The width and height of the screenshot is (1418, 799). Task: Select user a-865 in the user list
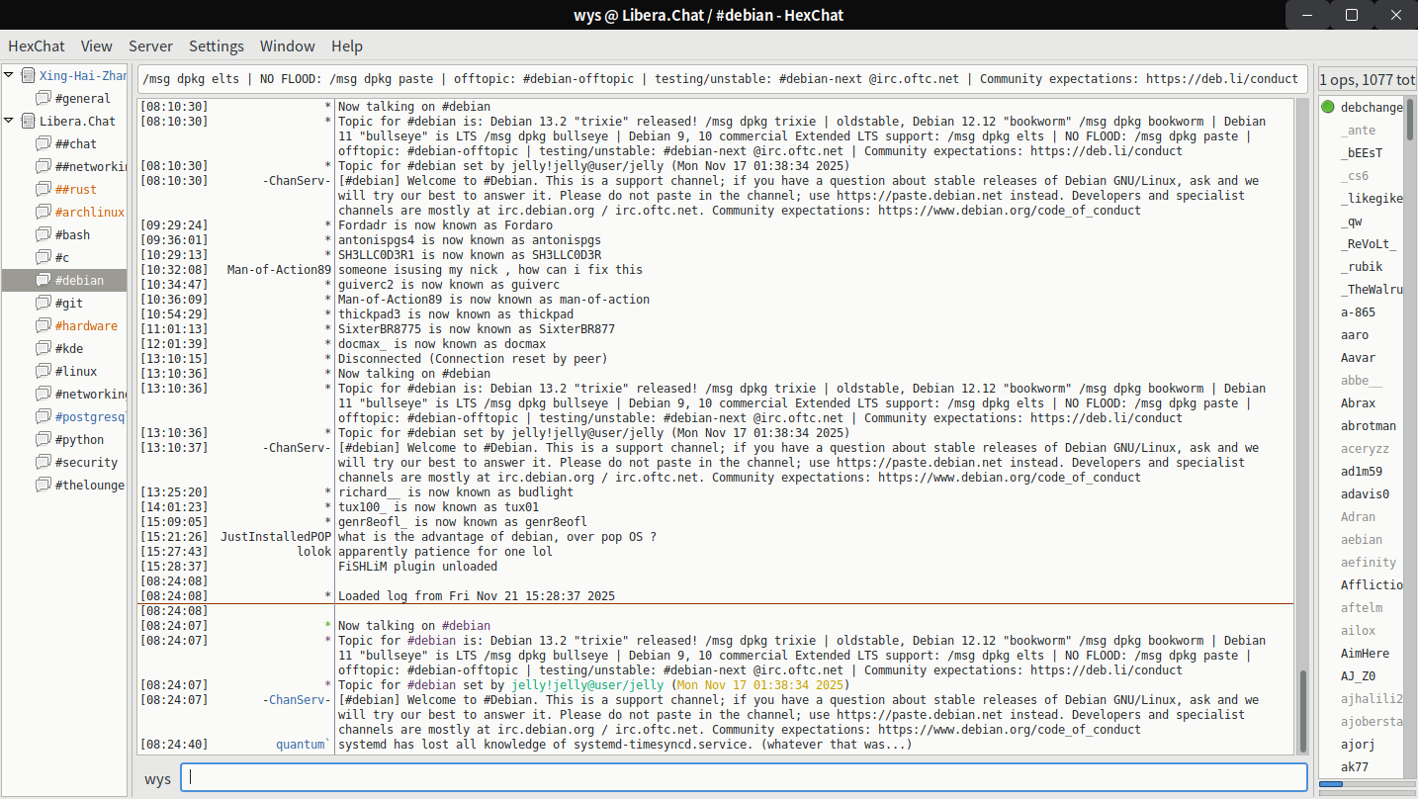click(1358, 311)
